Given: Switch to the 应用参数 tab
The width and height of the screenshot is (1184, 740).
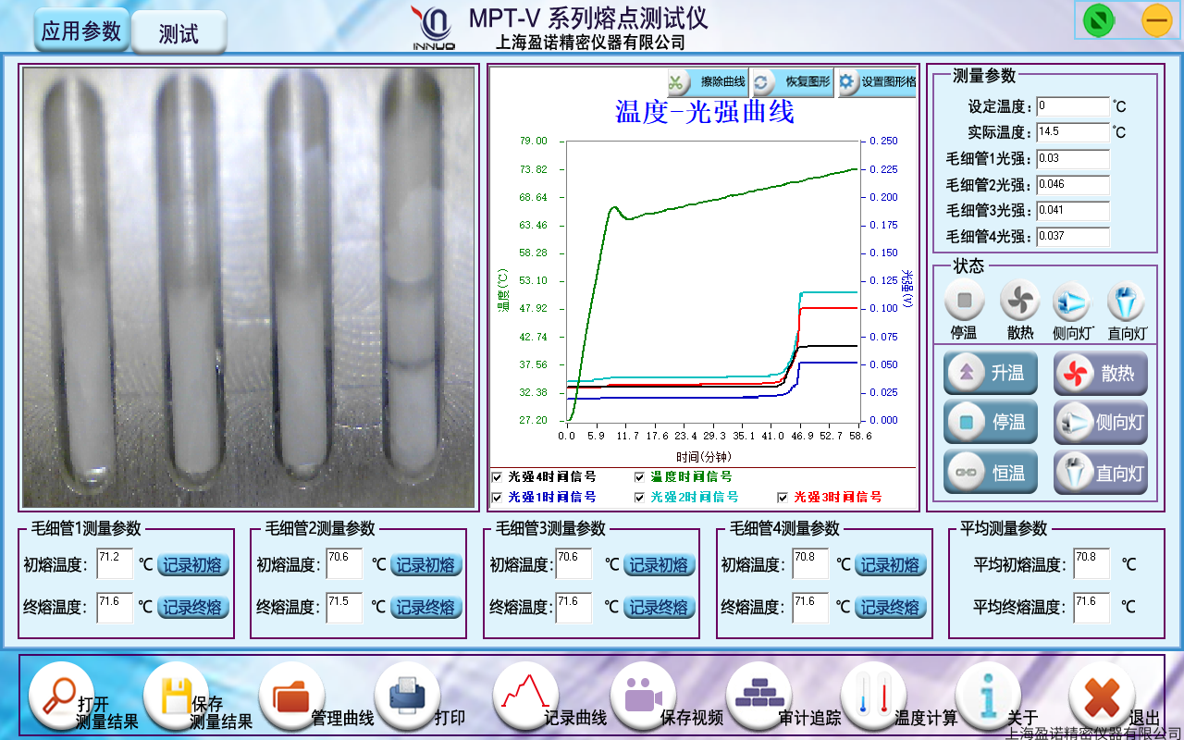Looking at the screenshot, I should [81, 31].
